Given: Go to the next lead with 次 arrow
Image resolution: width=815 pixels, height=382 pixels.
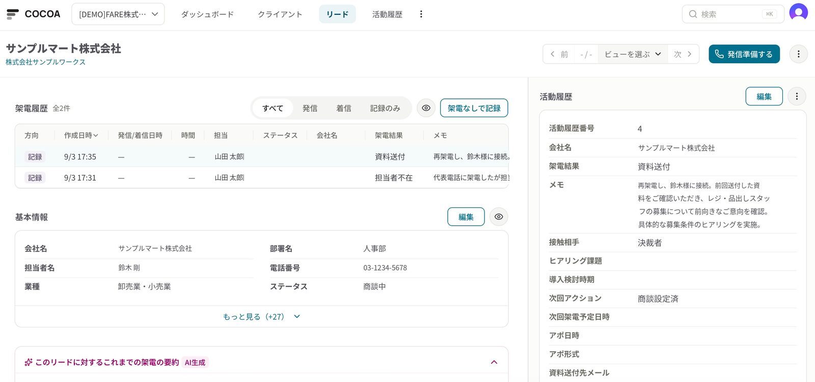Looking at the screenshot, I should tap(683, 54).
